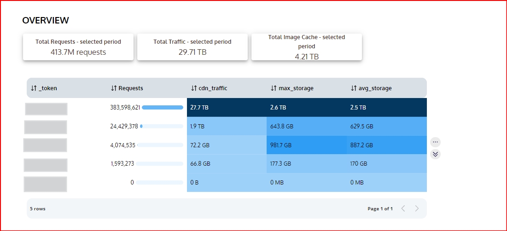The image size is (507, 231).
Task: Go to the next page arrow
Action: [x=417, y=208]
